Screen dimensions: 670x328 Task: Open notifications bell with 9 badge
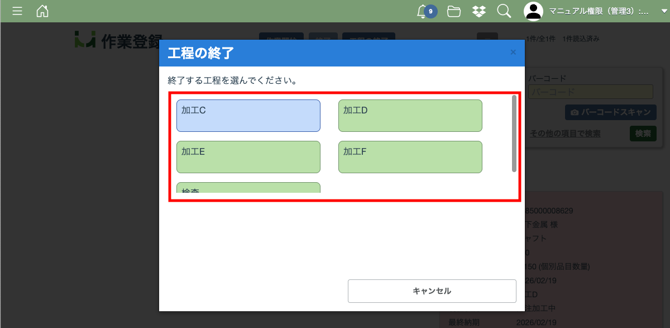(423, 11)
